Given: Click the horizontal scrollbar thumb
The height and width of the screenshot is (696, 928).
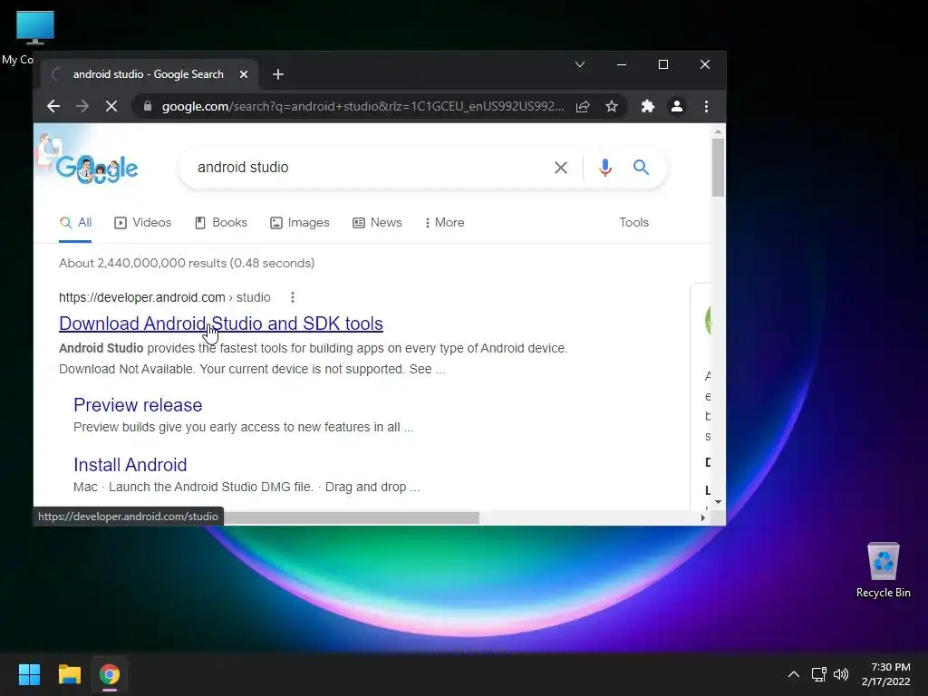Looking at the screenshot, I should pos(352,517).
